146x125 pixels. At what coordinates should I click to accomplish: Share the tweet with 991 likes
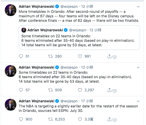coord(109,56)
